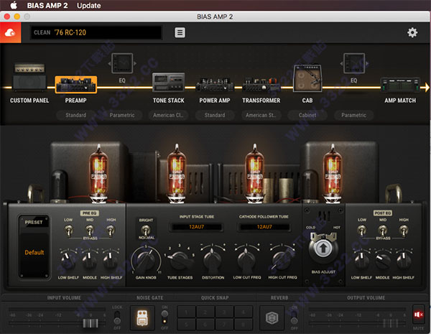Open the Standard type dropdown under Preamp

75,115
